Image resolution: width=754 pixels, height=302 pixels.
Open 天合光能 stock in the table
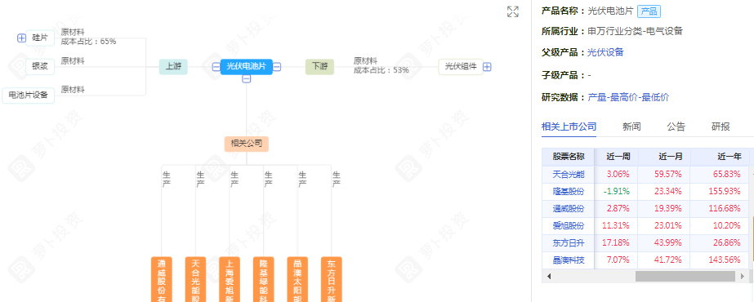tap(569, 174)
